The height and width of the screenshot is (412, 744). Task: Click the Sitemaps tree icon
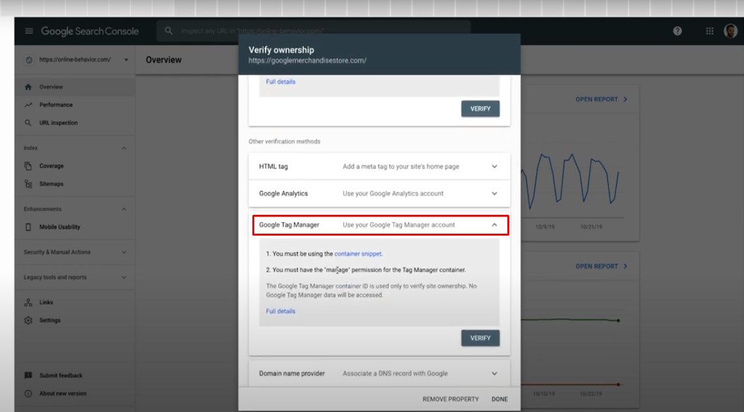coord(28,184)
